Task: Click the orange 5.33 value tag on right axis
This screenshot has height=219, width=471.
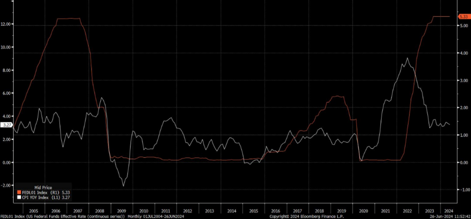Action: pos(463,17)
